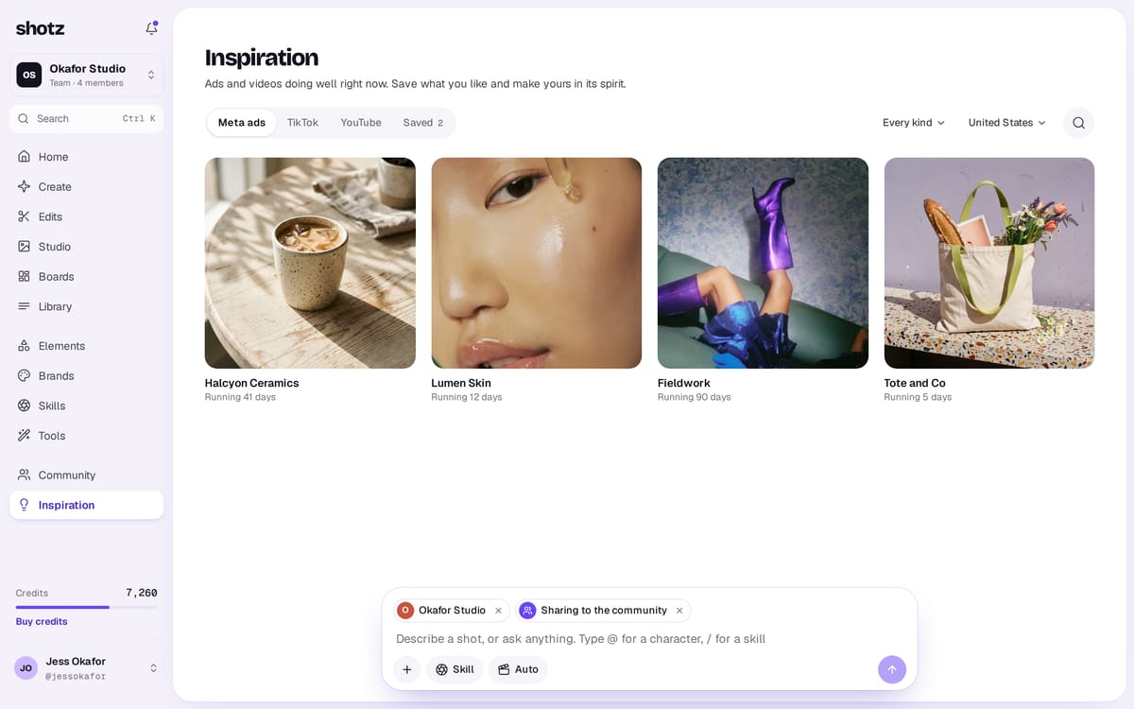1134x709 pixels.
Task: Click the Tools magic wand icon
Action: 25,436
